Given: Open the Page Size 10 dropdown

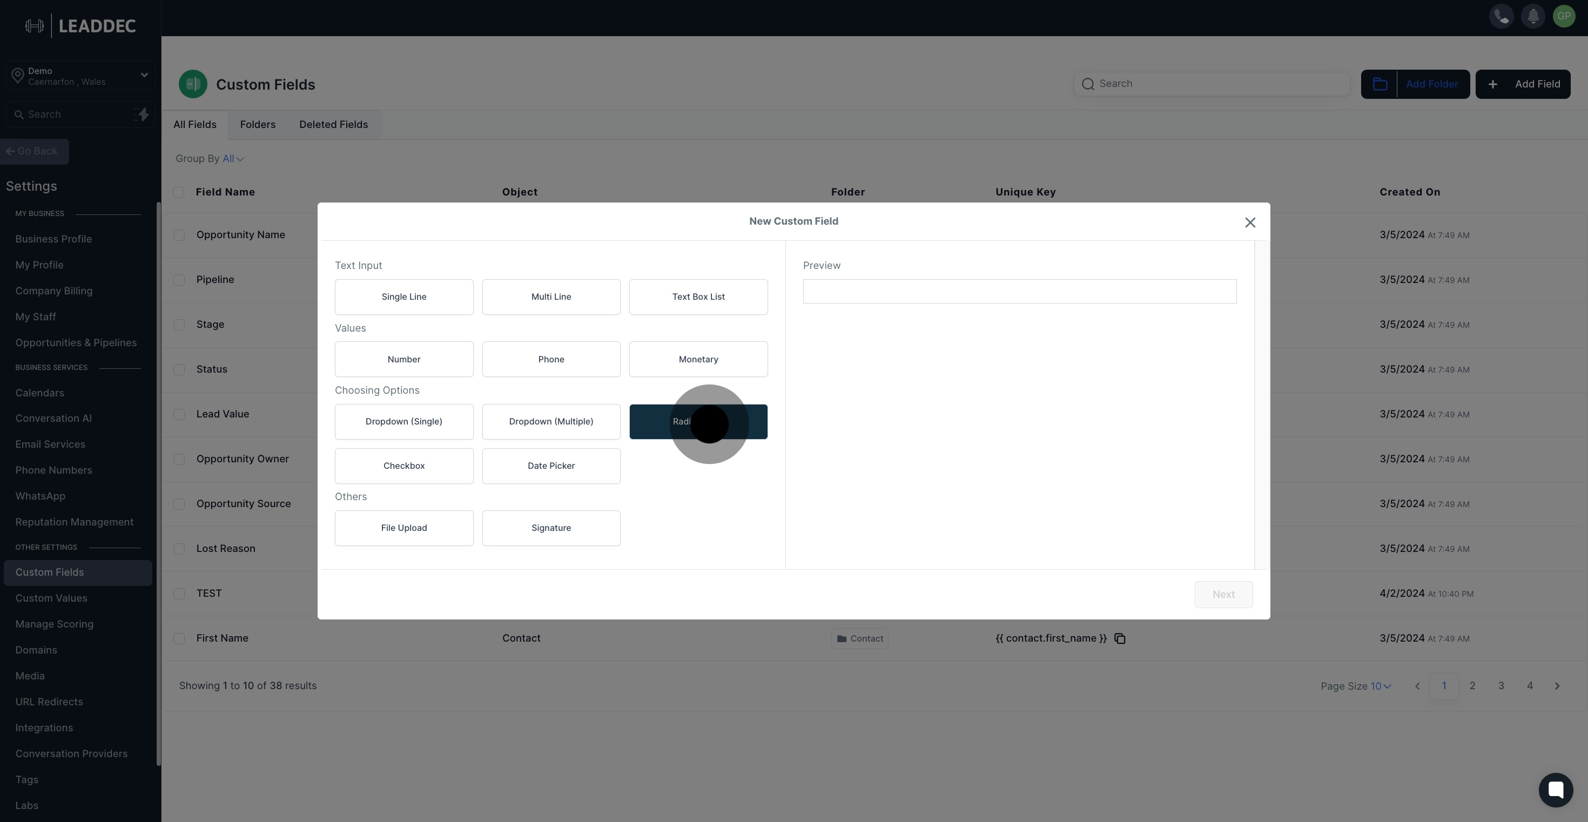Looking at the screenshot, I should click(x=1380, y=686).
